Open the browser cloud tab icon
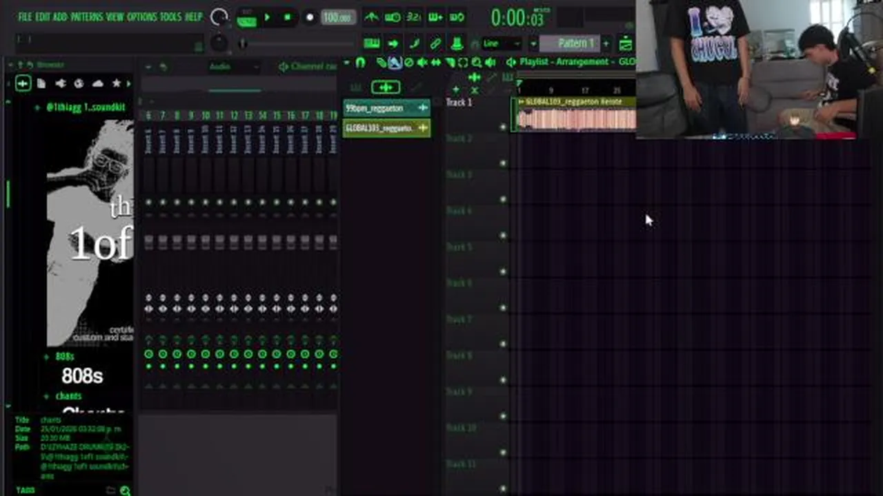 (x=97, y=83)
